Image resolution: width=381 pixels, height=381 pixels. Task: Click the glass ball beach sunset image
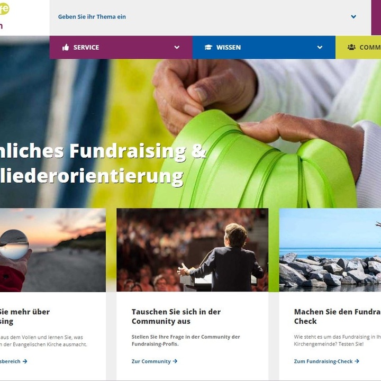click(x=53, y=250)
